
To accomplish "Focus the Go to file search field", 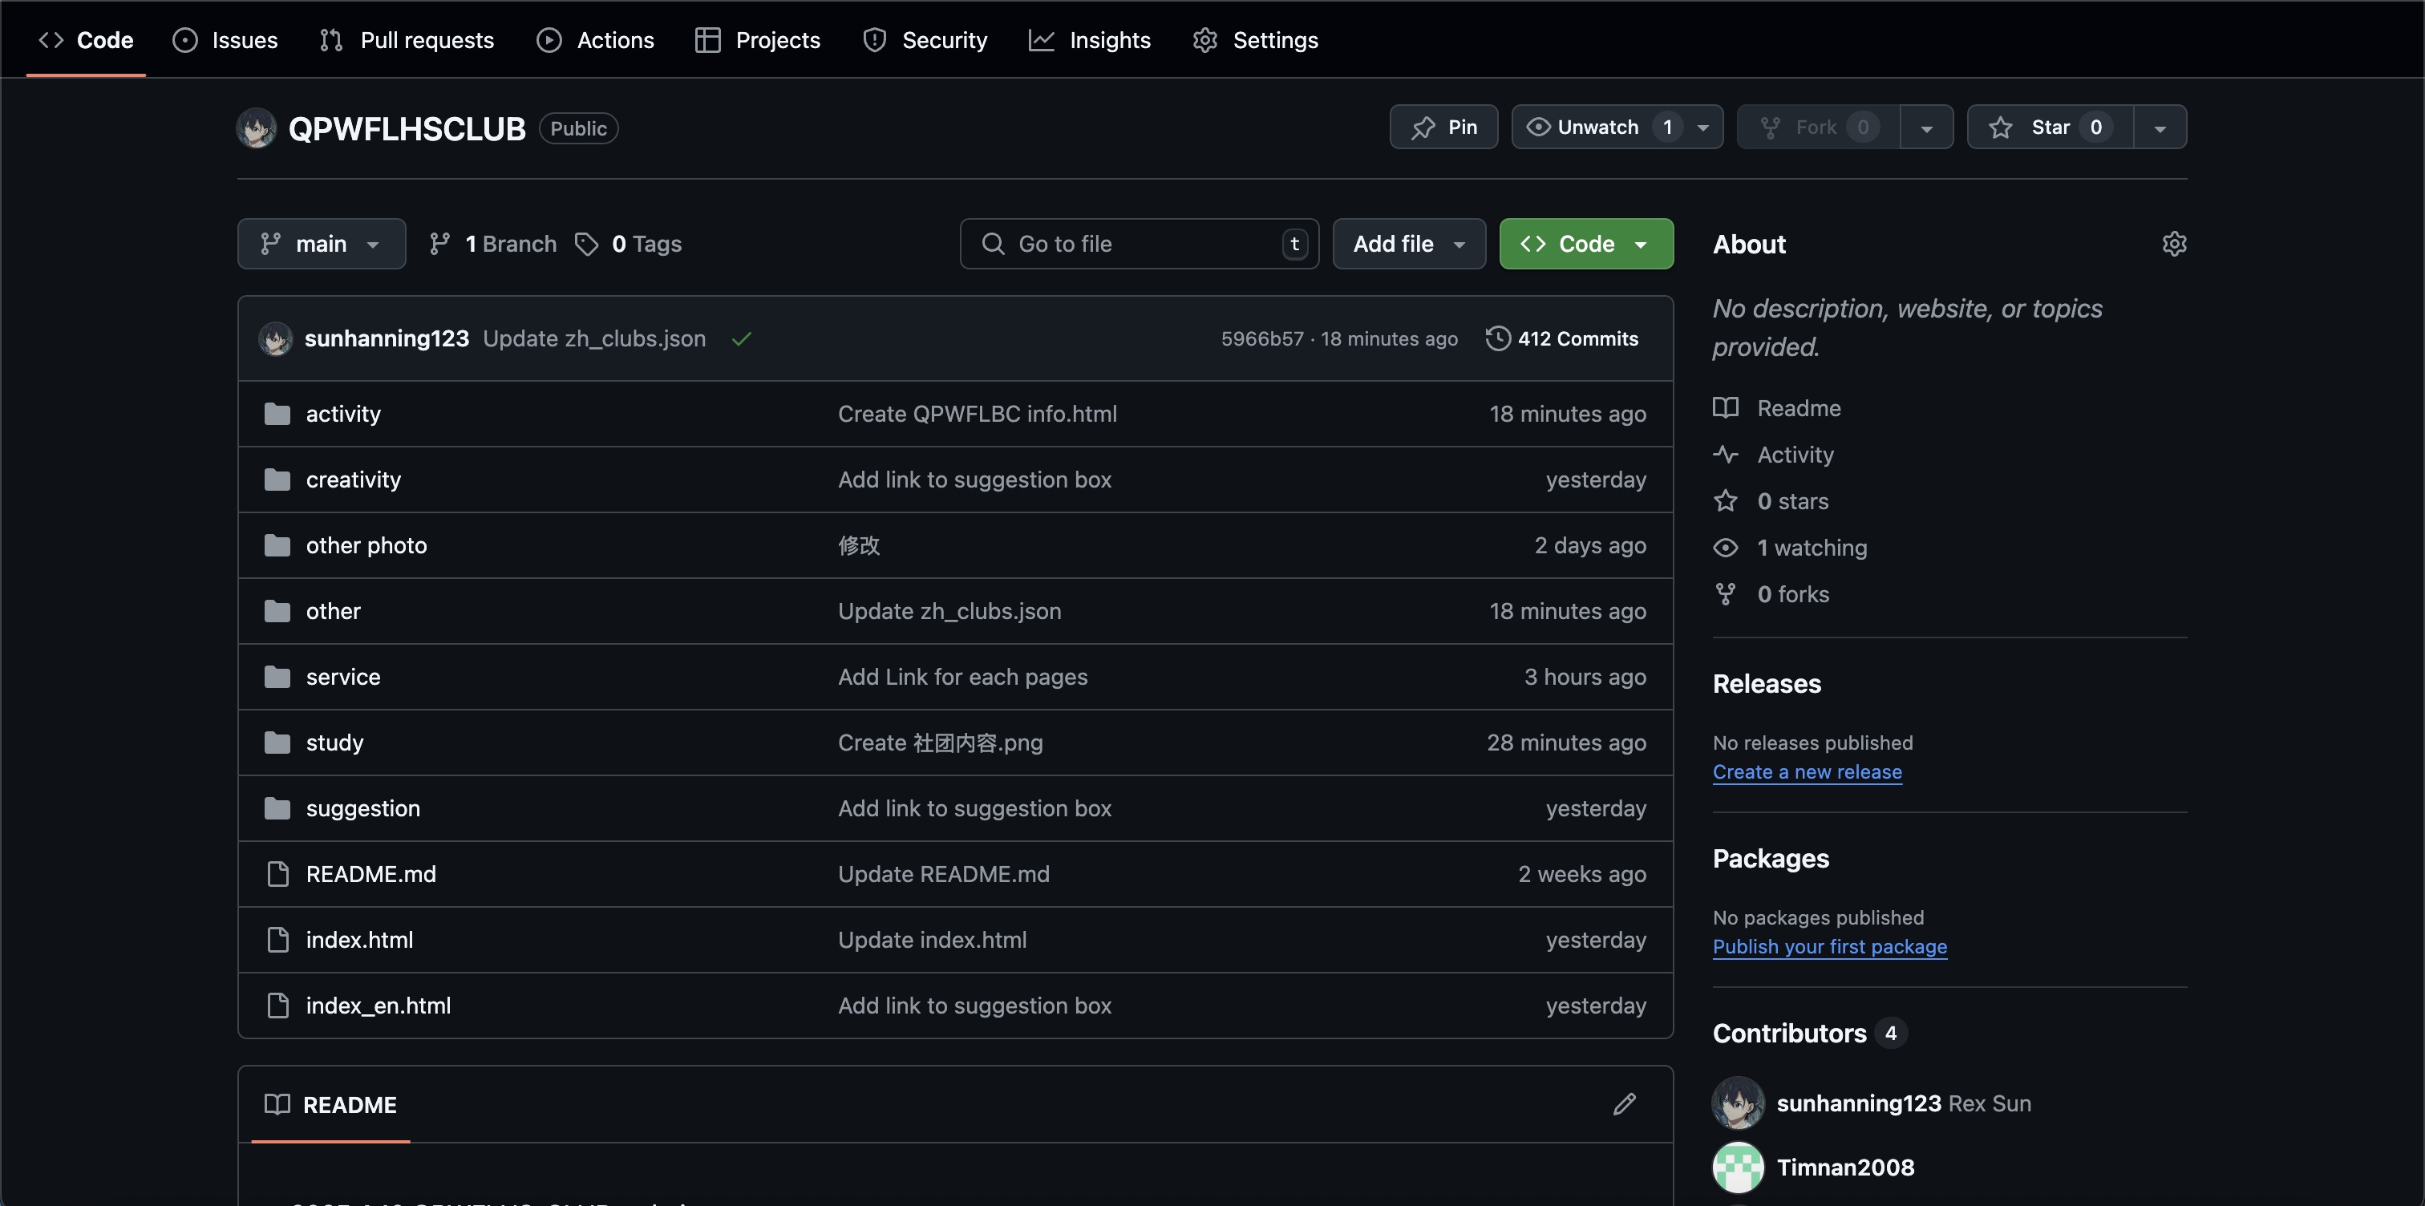I will click(1139, 244).
